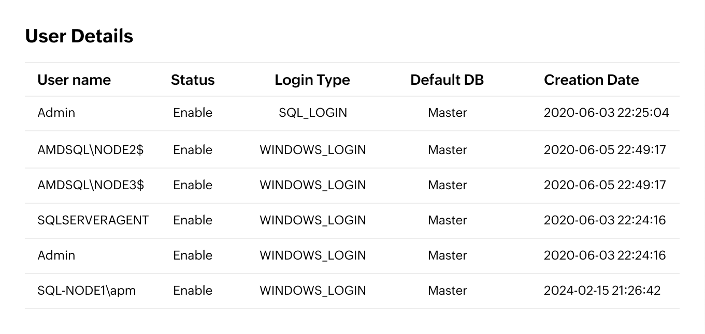The width and height of the screenshot is (705, 334).
Task: Select creation date in AMDSQL\NODE3$ row
Action: click(605, 185)
